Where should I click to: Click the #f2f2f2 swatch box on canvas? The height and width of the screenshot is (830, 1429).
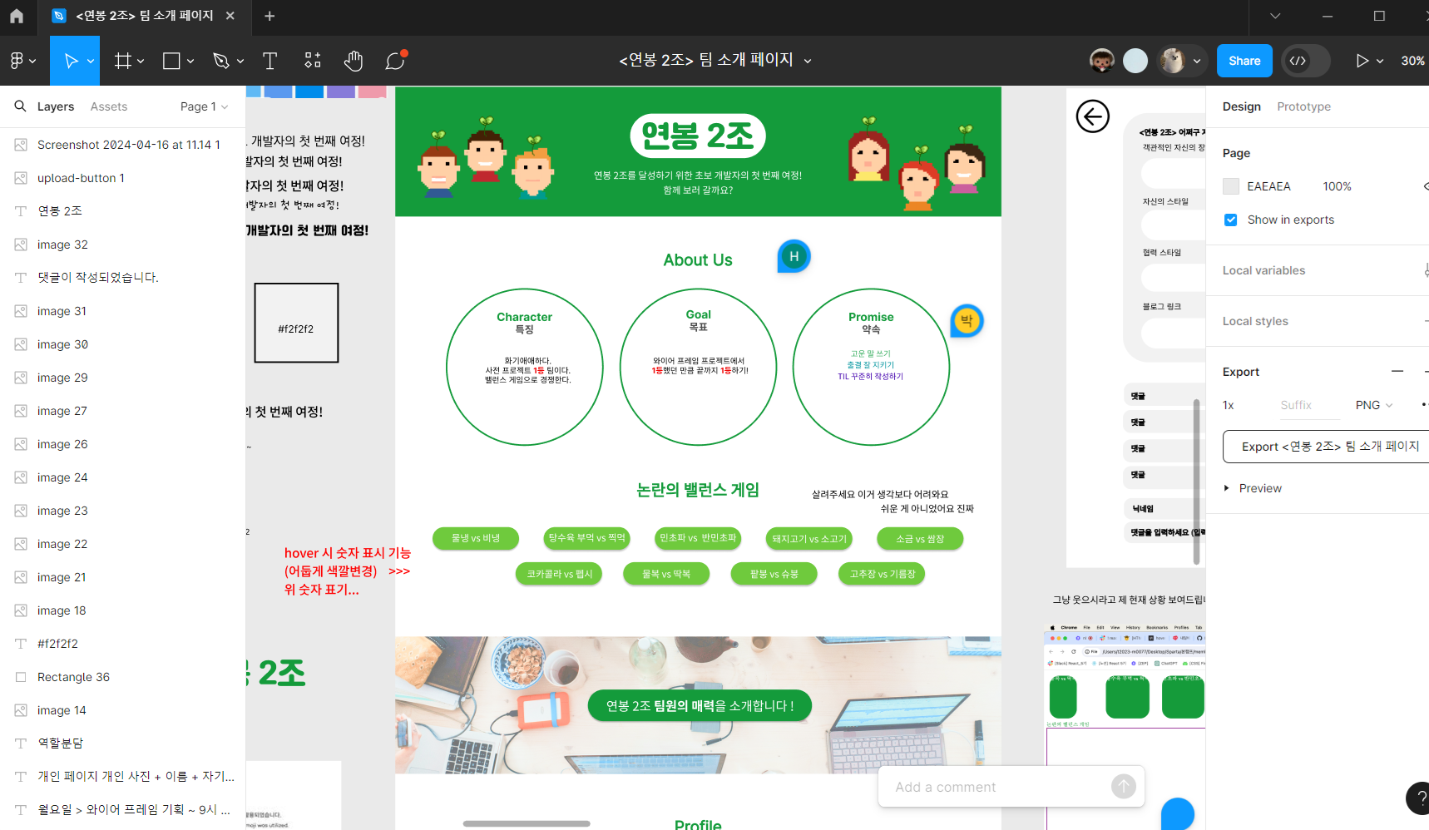click(x=296, y=323)
